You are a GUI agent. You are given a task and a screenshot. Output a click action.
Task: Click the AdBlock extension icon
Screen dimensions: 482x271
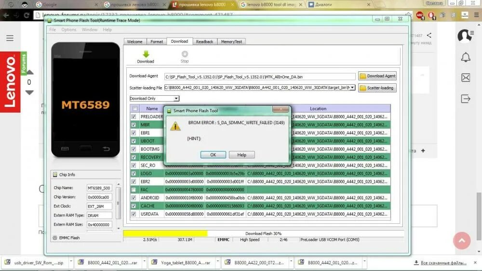point(420,15)
